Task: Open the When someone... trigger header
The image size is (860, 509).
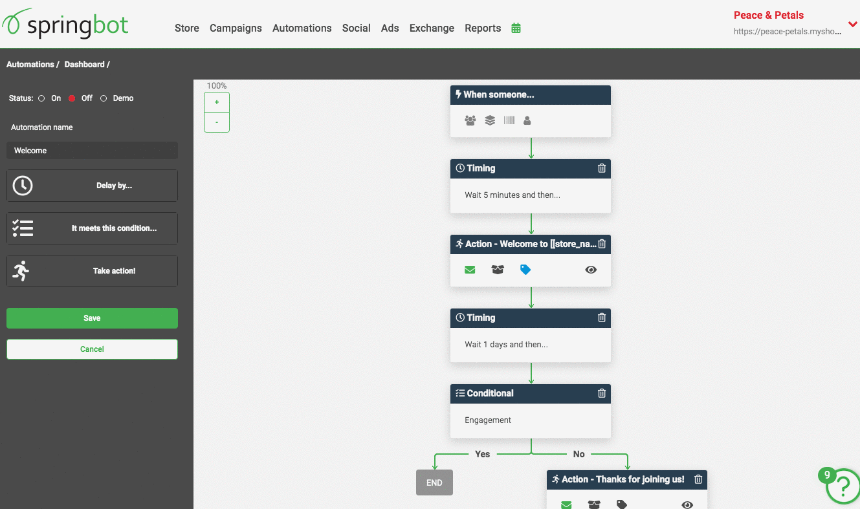Action: (531, 95)
